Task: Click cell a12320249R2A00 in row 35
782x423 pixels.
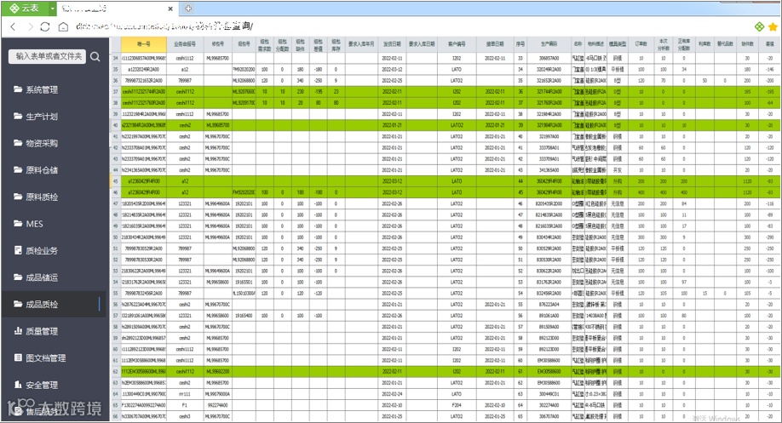Action: coord(144,69)
